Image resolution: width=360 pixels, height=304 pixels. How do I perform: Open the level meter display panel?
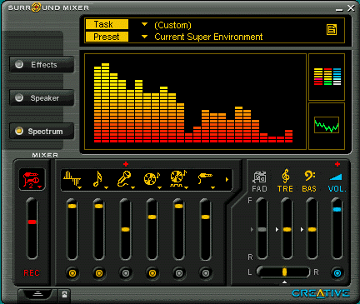pos(327,77)
